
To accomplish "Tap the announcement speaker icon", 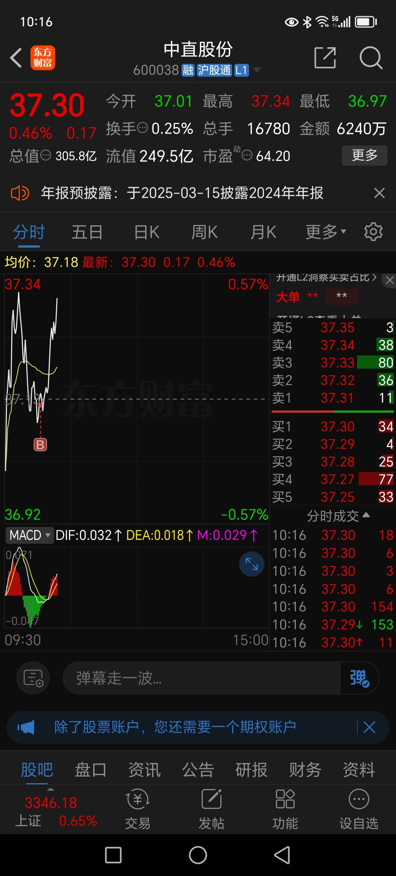I will [20, 193].
